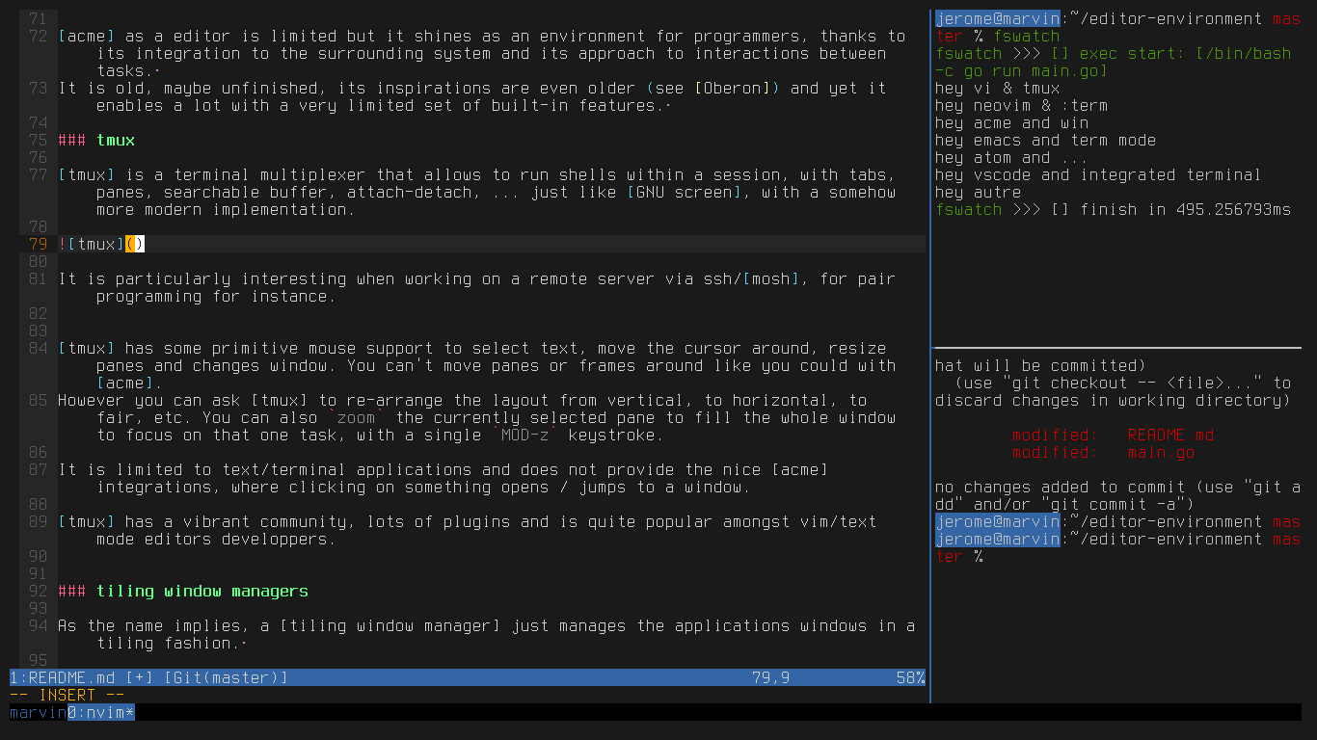Click the 'hey acme and win' output line
The height and width of the screenshot is (740, 1317).
tap(1012, 122)
